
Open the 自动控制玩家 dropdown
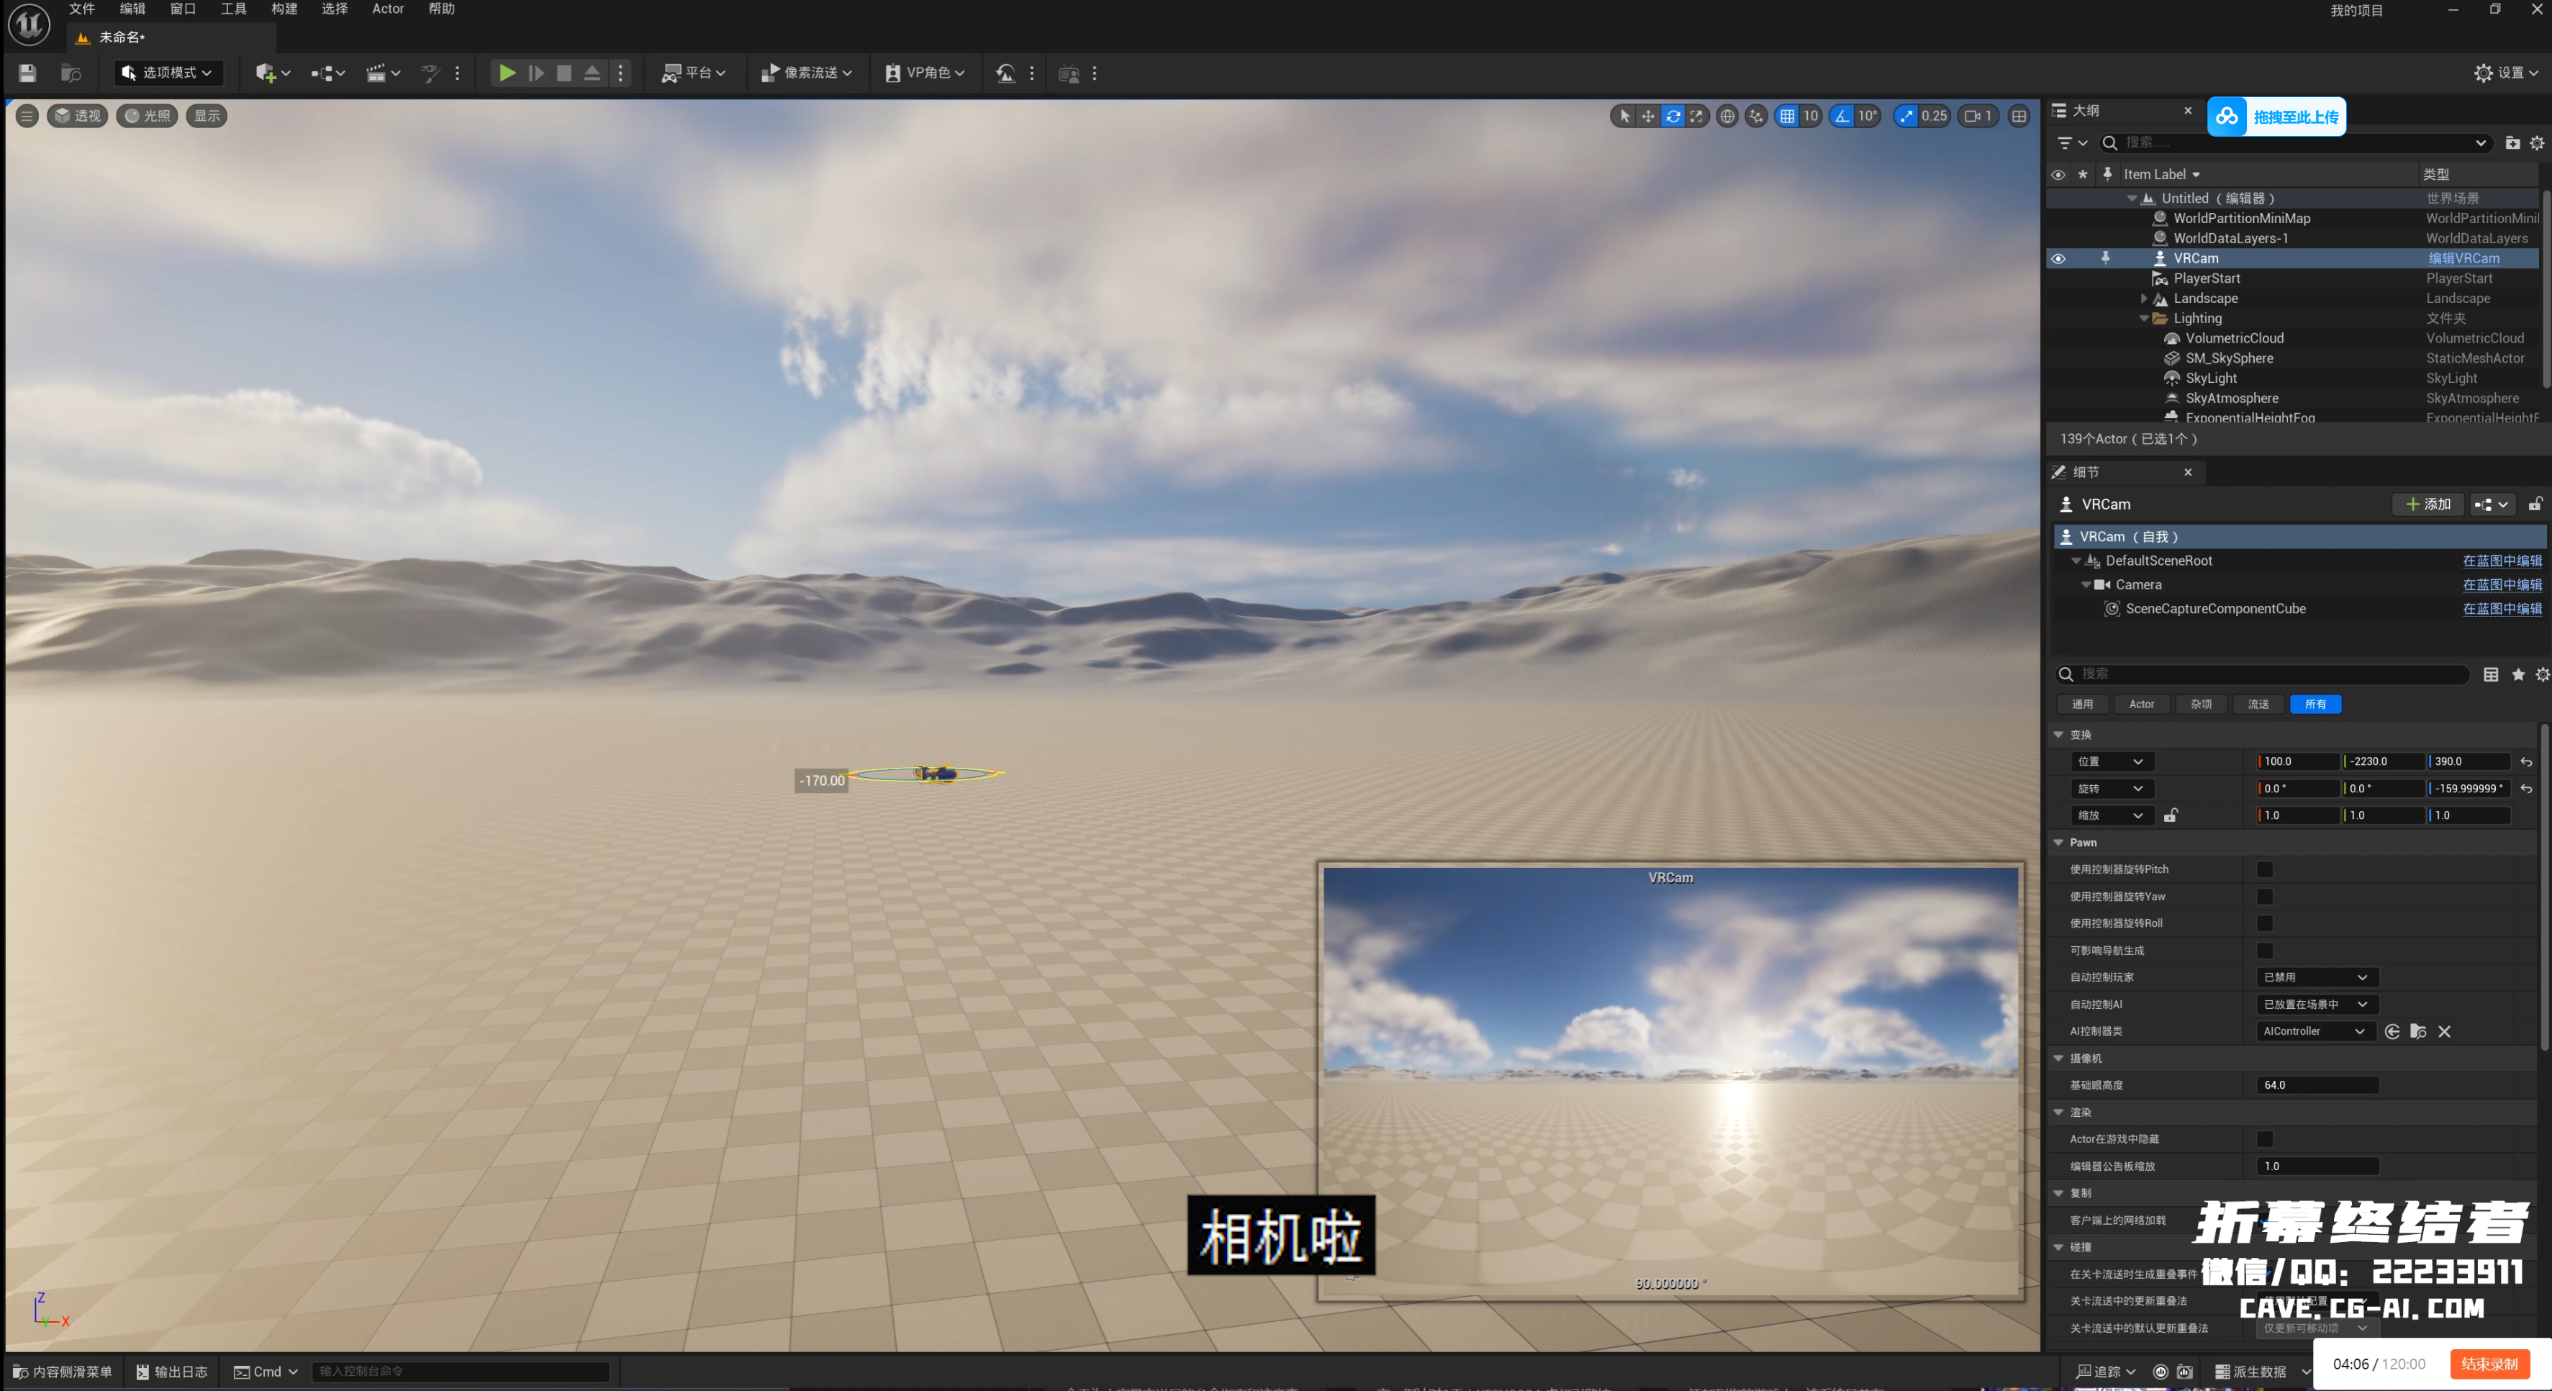(x=2316, y=977)
